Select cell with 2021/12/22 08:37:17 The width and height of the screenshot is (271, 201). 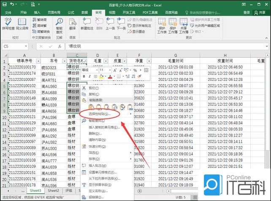[x=176, y=117]
